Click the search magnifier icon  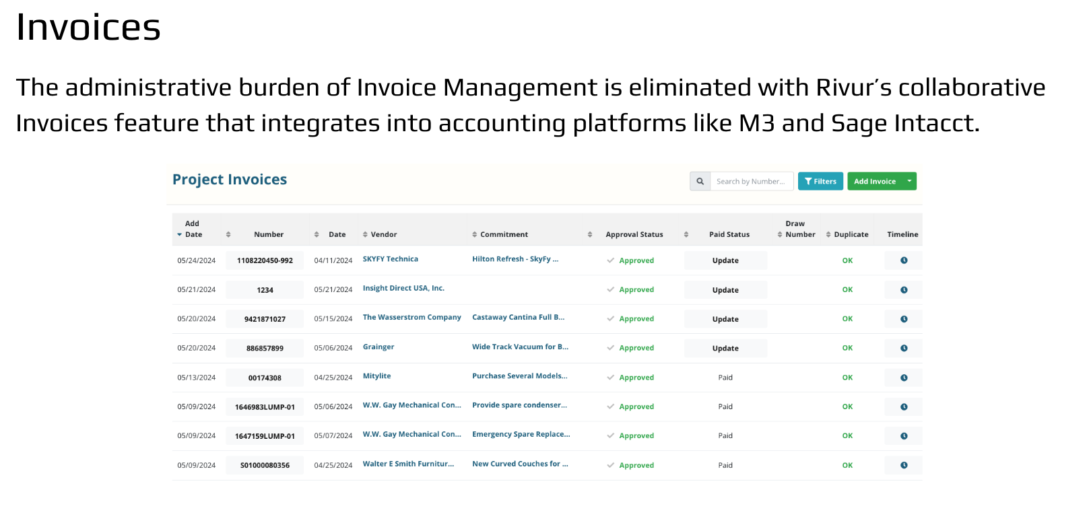point(700,182)
